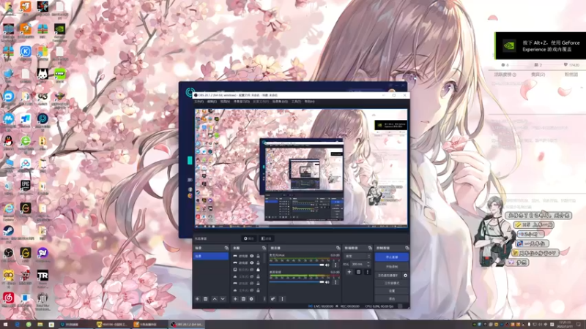This screenshot has height=329, width=586.
Task: Click the blue Stop Streaming button
Action: click(x=392, y=257)
